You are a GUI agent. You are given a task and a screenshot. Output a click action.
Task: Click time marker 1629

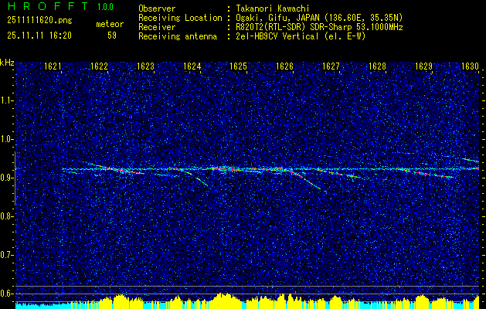coord(424,66)
